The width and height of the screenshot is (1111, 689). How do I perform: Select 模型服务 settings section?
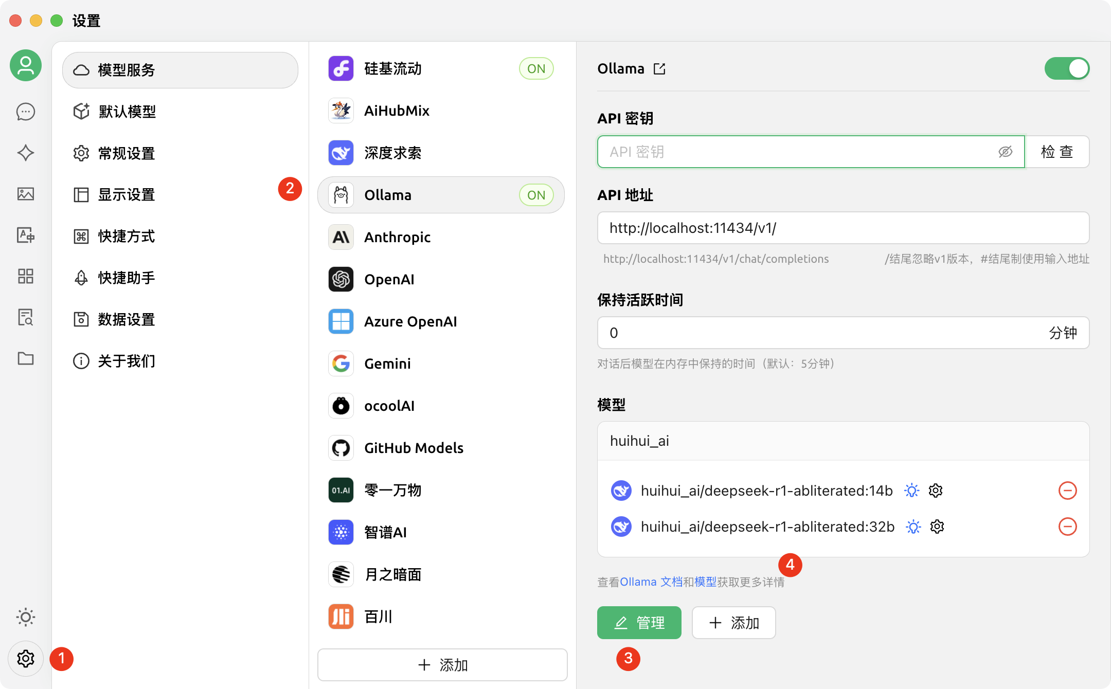point(180,70)
